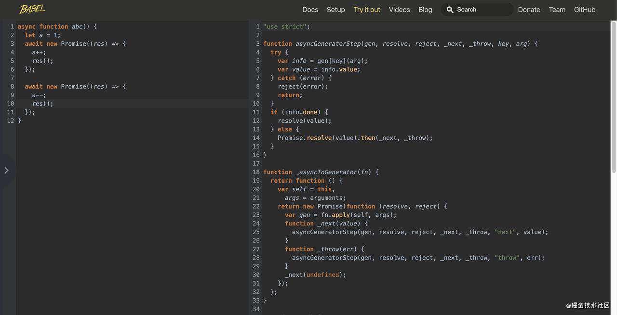This screenshot has width=617, height=315.
Task: Click the 'function _next(value) {' line
Action: [x=326, y=223]
